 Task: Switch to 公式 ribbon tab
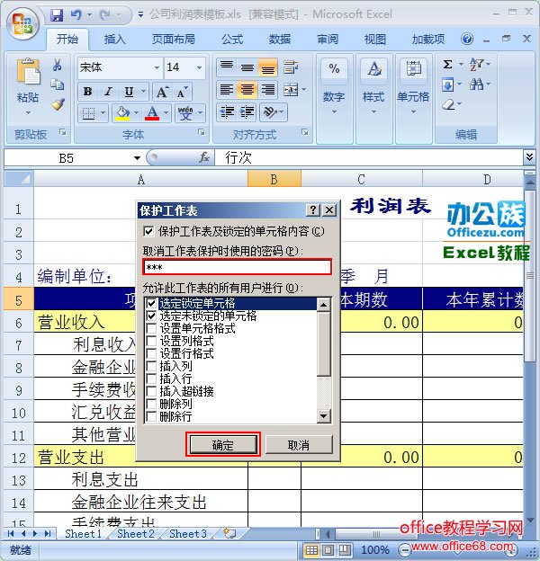232,39
